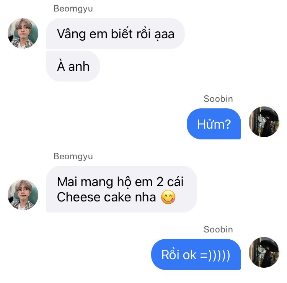The height and width of the screenshot is (283, 287).
Task: Select the Soobin name above "Hửm?"
Action: coord(218,99)
